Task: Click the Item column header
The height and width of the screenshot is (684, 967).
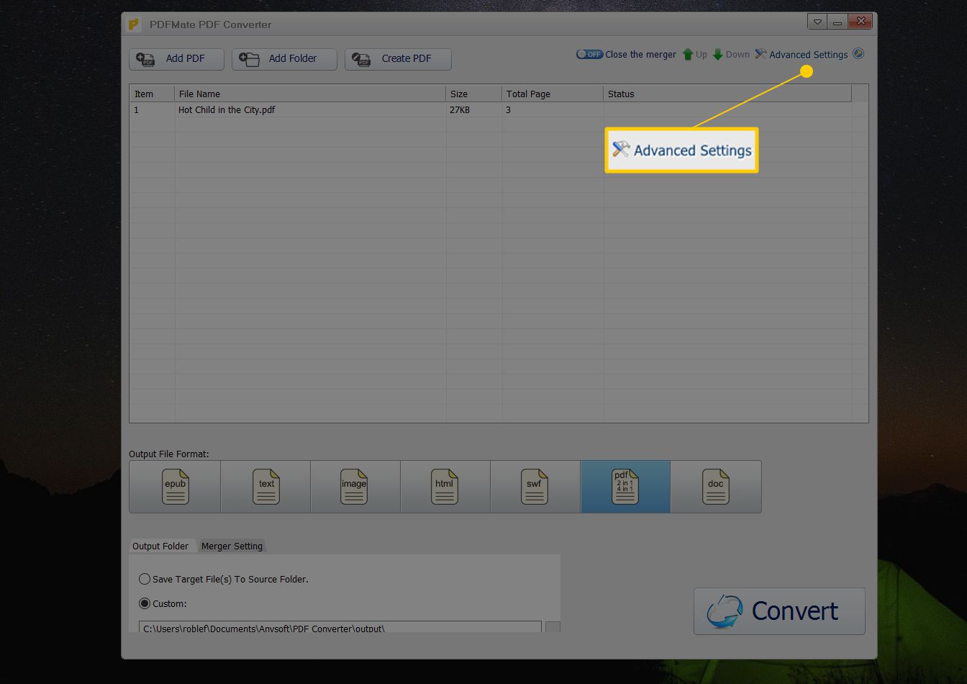Action: click(152, 94)
